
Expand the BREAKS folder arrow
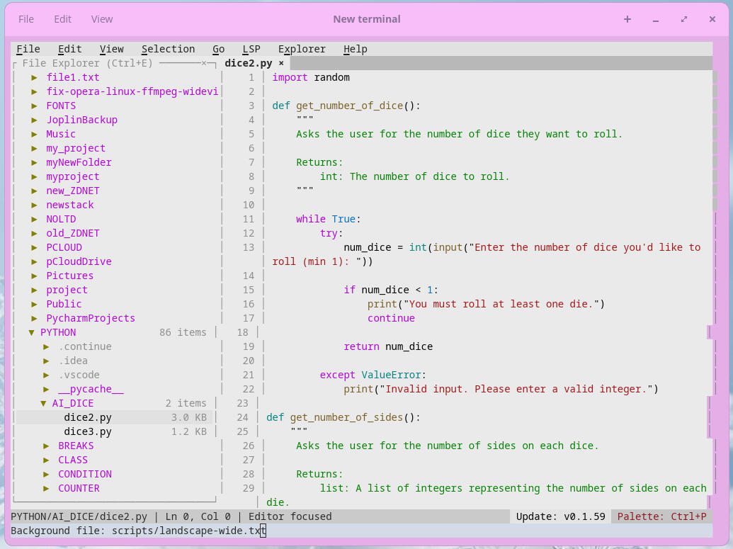pyautogui.click(x=46, y=446)
